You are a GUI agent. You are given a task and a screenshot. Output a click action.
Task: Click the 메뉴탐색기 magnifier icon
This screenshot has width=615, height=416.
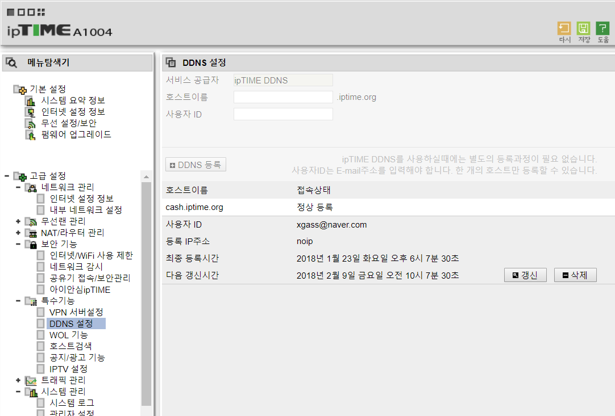pyautogui.click(x=11, y=62)
